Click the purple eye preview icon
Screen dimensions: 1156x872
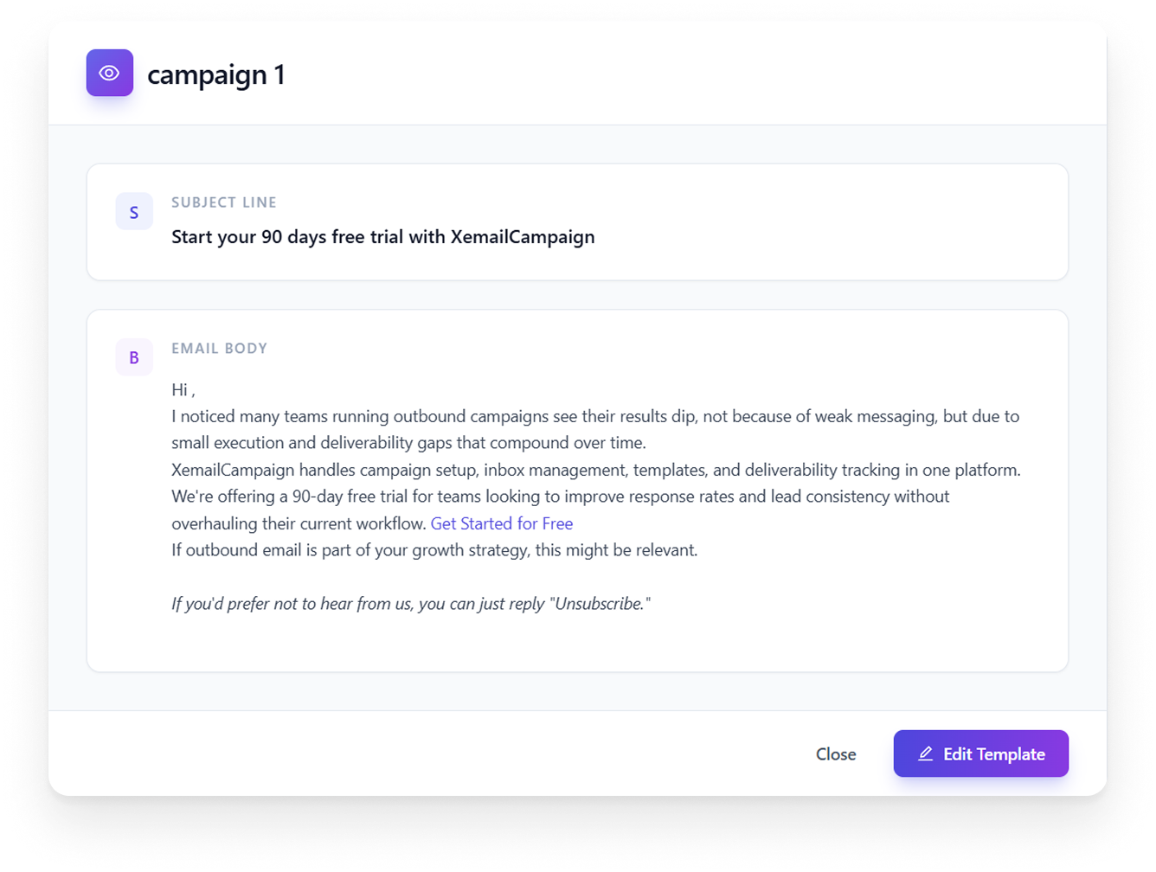[109, 73]
